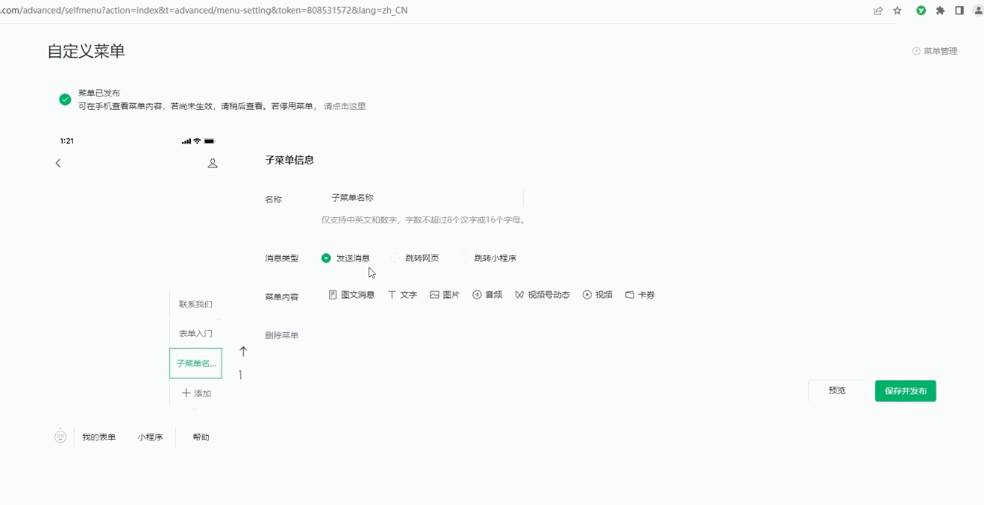The image size is (984, 505).
Task: Open the 联系我们 submenu item
Action: [x=195, y=304]
